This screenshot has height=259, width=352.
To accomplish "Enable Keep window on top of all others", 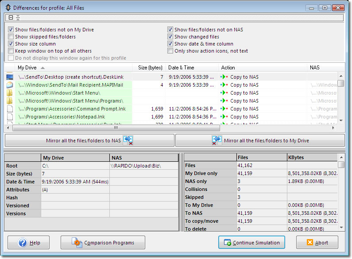I will coord(11,51).
